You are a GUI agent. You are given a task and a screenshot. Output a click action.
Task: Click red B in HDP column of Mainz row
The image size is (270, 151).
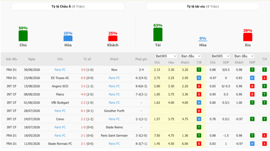pos(252,94)
